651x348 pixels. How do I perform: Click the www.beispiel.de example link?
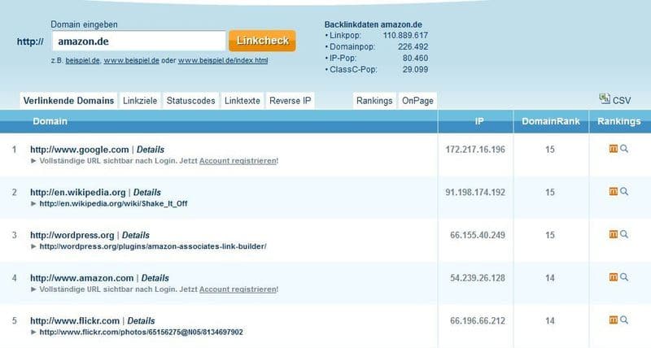click(x=132, y=60)
